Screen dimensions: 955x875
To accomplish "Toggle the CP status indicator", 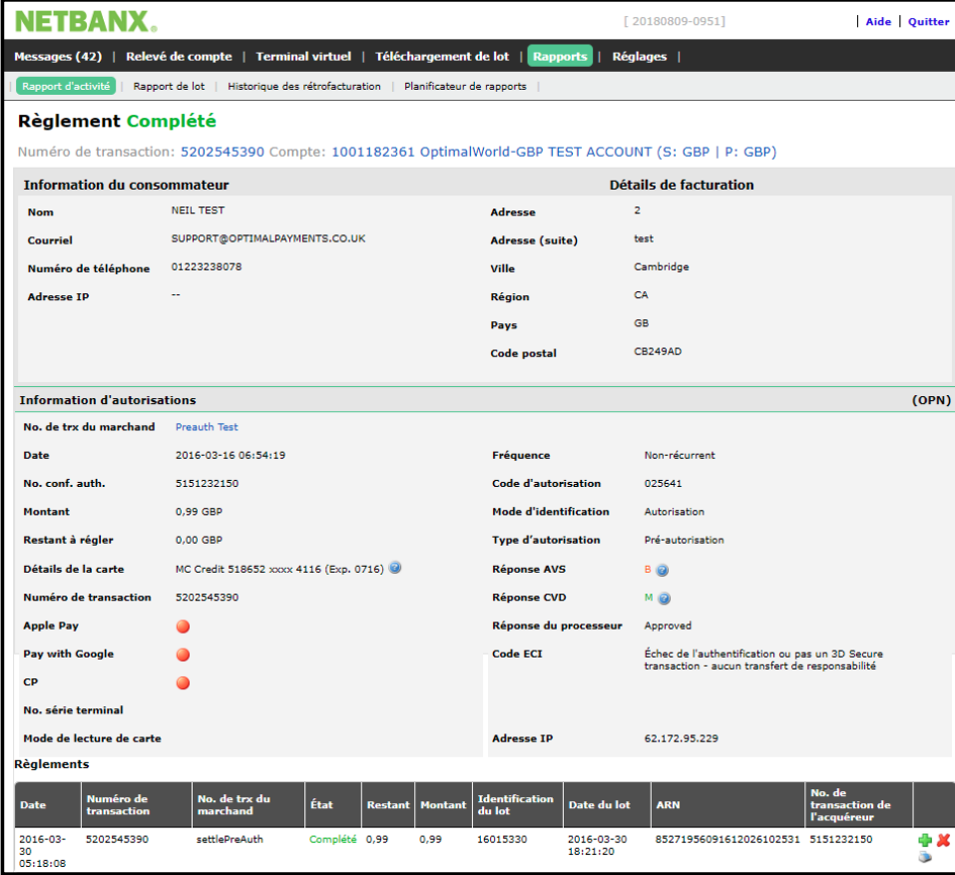I will 183,682.
